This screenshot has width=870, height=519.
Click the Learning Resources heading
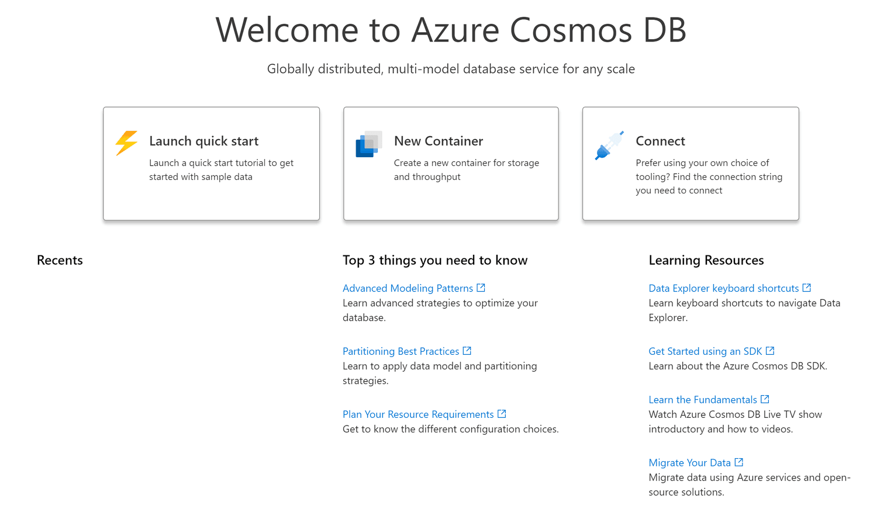706,260
